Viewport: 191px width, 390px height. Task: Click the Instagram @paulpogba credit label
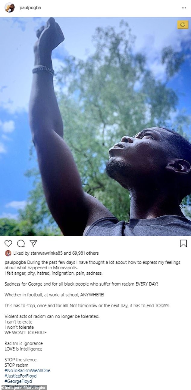click(24, 388)
